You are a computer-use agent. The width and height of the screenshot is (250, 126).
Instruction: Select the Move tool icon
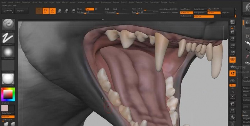click(59, 11)
